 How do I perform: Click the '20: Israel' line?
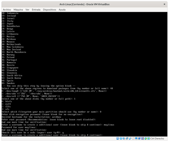tap(8, 18)
